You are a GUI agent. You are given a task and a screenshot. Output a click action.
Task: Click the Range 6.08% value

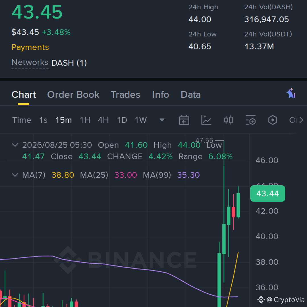pyautogui.click(x=221, y=157)
